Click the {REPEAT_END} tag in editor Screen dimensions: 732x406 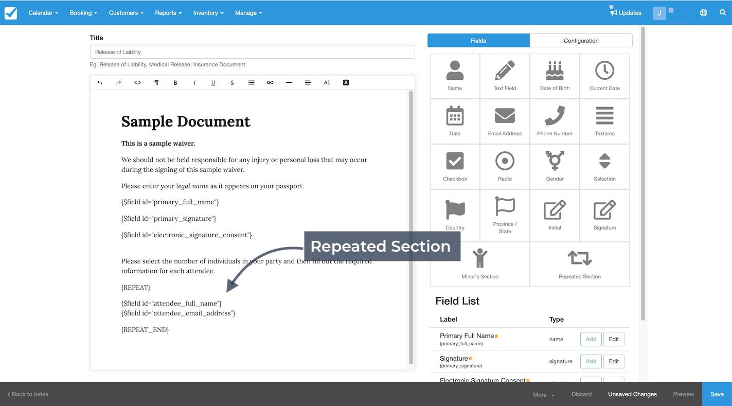pyautogui.click(x=145, y=329)
